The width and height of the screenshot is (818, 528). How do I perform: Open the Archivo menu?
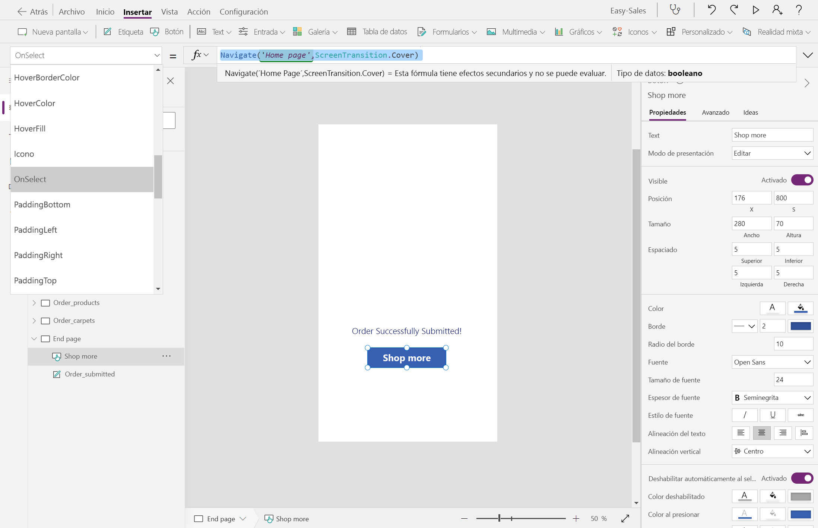tap(72, 12)
